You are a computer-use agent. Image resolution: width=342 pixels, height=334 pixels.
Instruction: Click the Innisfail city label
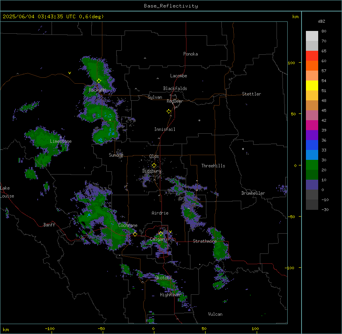(165, 129)
